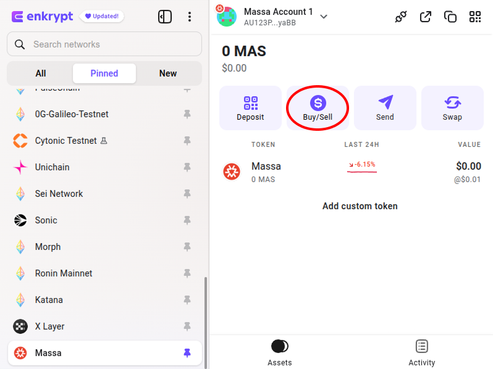Click the Swap button
The height and width of the screenshot is (369, 493).
[452, 108]
